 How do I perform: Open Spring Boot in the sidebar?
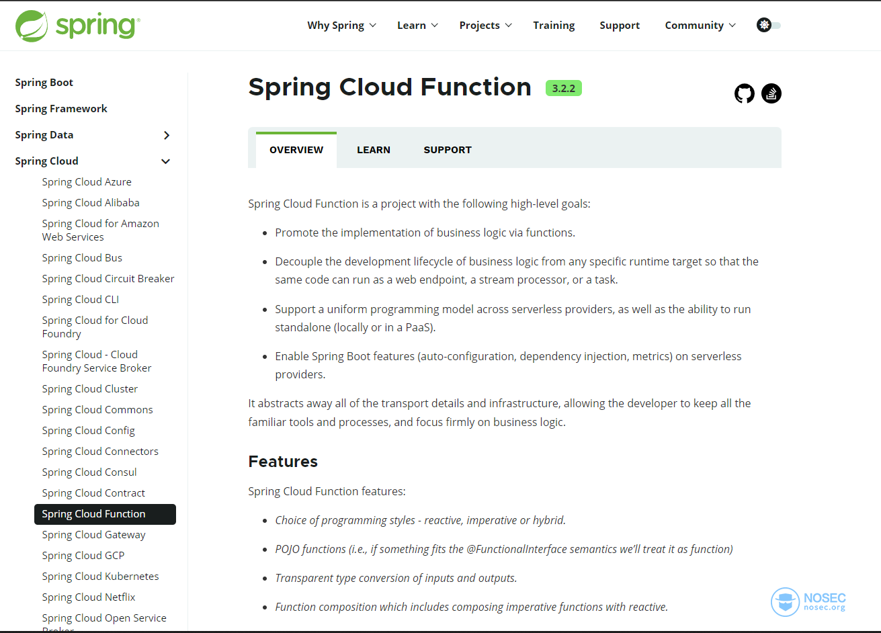point(44,83)
